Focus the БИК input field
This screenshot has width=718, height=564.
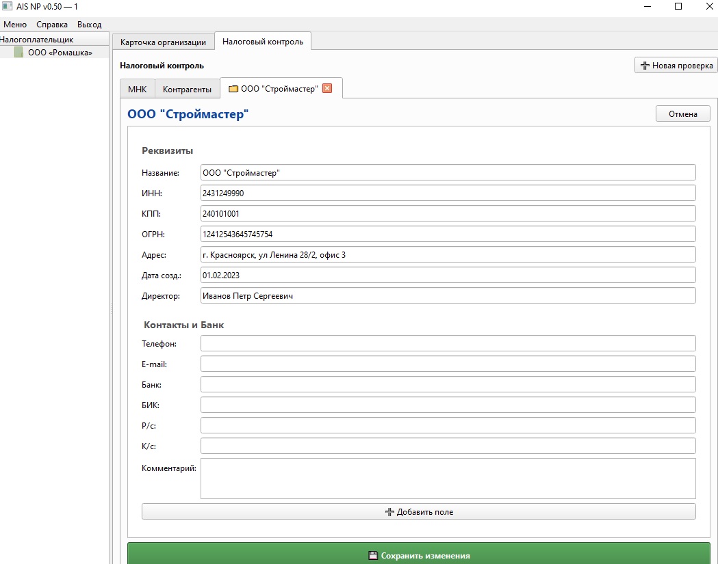(448, 405)
